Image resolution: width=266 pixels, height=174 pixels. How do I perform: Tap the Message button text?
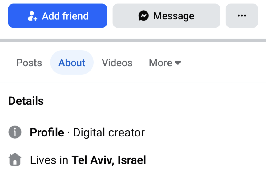pyautogui.click(x=174, y=16)
